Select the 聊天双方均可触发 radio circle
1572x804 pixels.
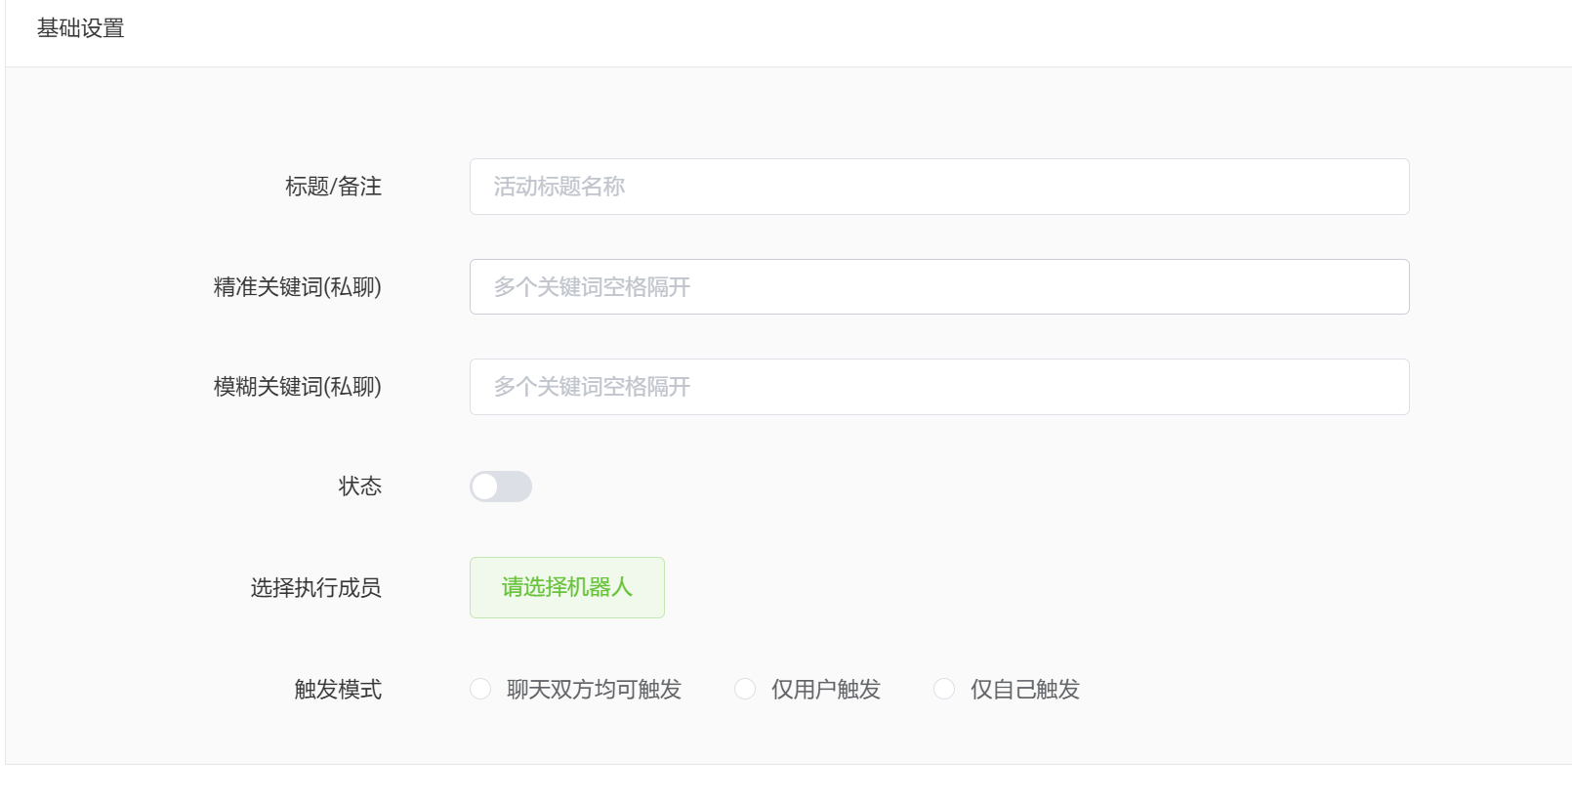point(480,689)
